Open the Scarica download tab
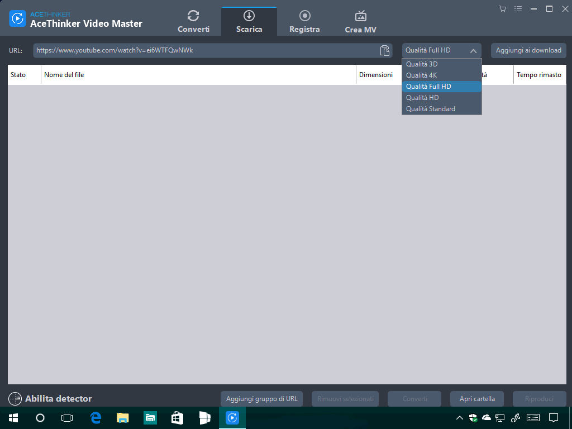Viewport: 572px width, 429px height. tap(249, 22)
